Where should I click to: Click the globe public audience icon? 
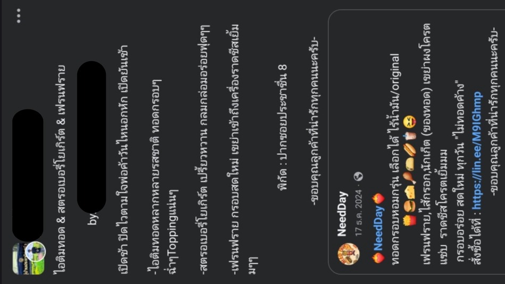[358, 177]
